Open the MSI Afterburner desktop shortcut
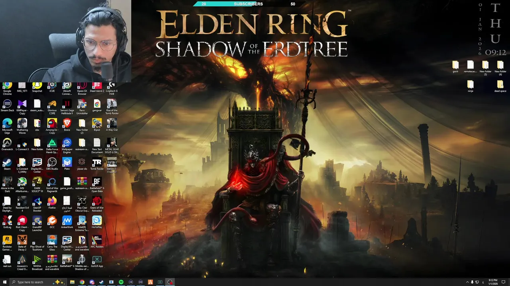This screenshot has height=286, width=510. click(x=22, y=185)
